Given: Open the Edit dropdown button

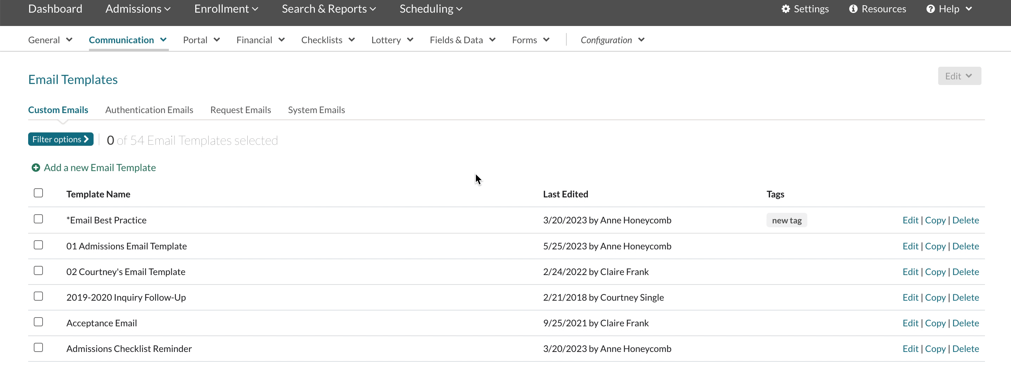Looking at the screenshot, I should click(959, 76).
